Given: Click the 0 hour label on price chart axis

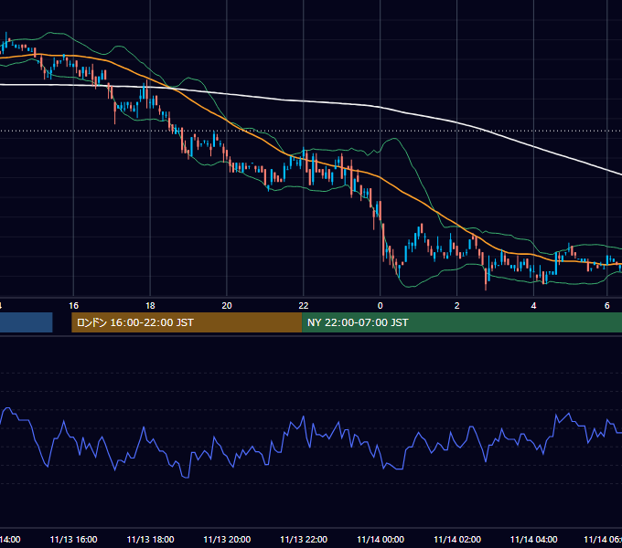Looking at the screenshot, I should tap(380, 306).
